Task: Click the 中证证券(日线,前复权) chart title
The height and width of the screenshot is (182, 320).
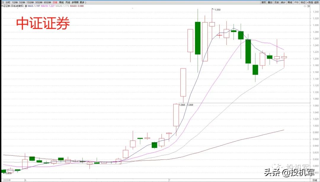Action: [x=12, y=6]
